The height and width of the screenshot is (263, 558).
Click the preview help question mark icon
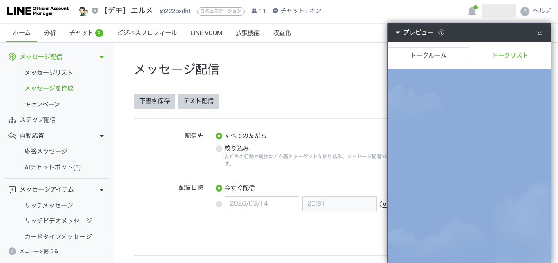coord(441,33)
